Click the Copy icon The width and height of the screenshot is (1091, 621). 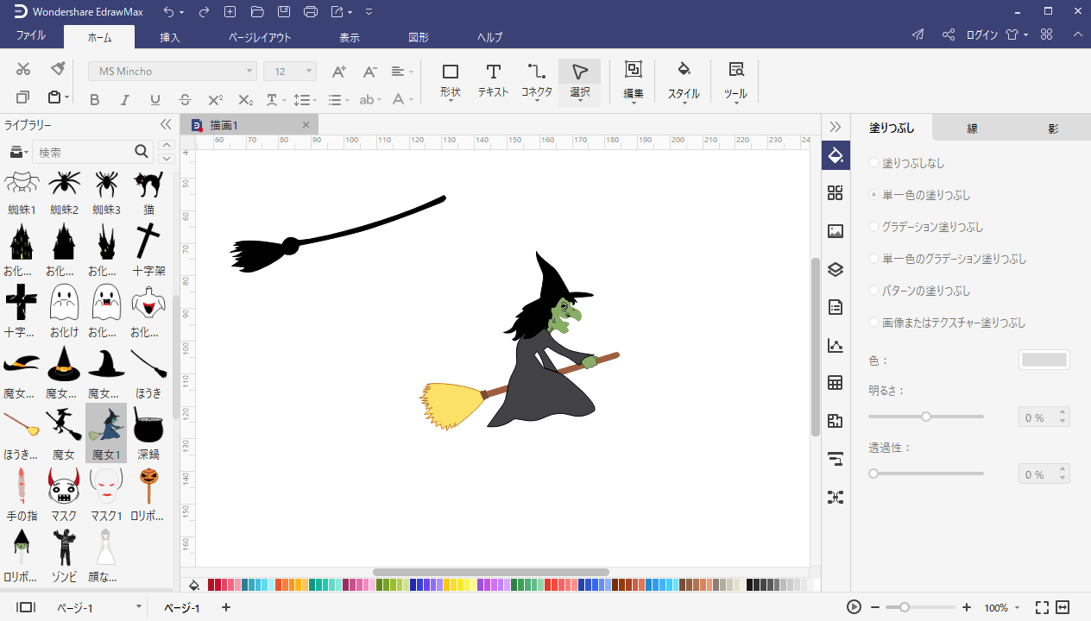pos(23,97)
